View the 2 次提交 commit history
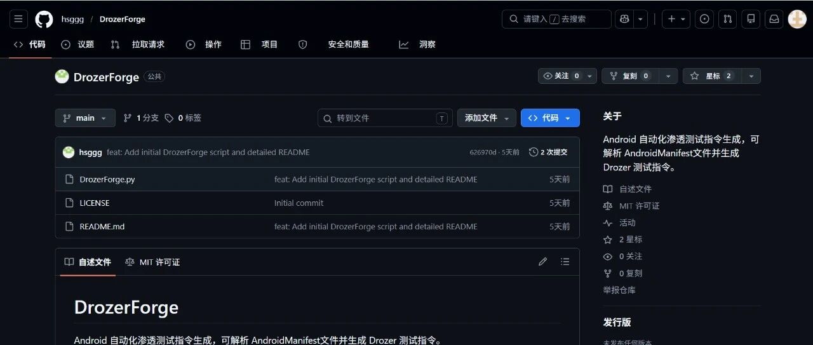This screenshot has height=345, width=813. tap(548, 152)
